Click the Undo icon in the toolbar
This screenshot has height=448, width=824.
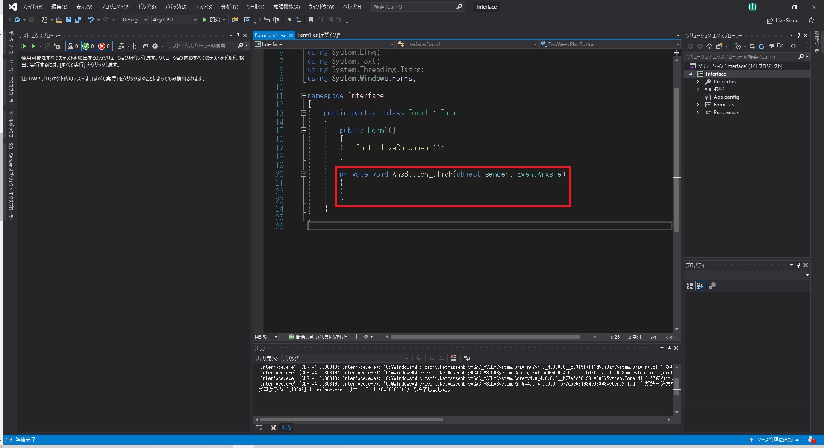pos(91,20)
